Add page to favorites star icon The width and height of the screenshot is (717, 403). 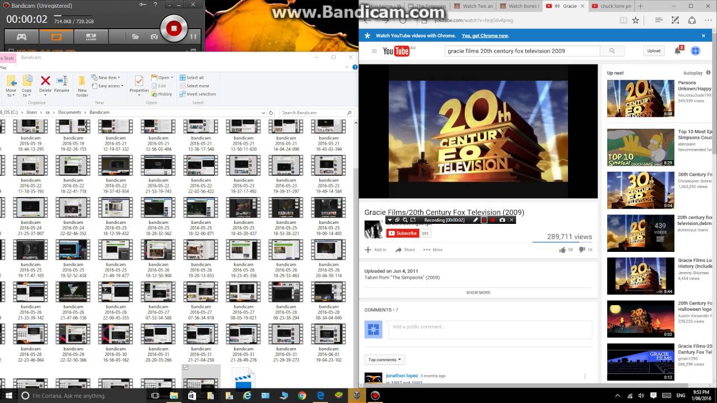(635, 20)
